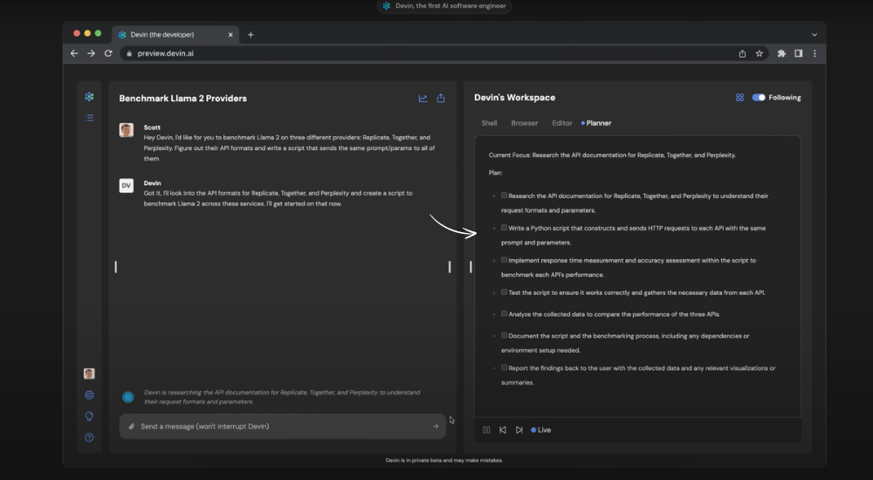Viewport: 873px width, 480px height.
Task: Click Devin's DV avatar in chat
Action: 127,185
